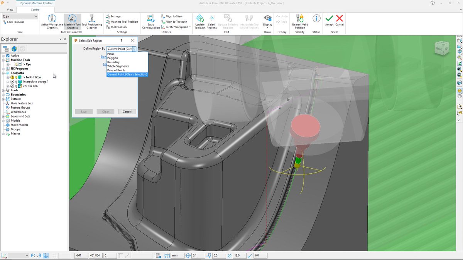The width and height of the screenshot is (463, 260).
Task: Click the refresh view icon
Action: tap(460, 63)
